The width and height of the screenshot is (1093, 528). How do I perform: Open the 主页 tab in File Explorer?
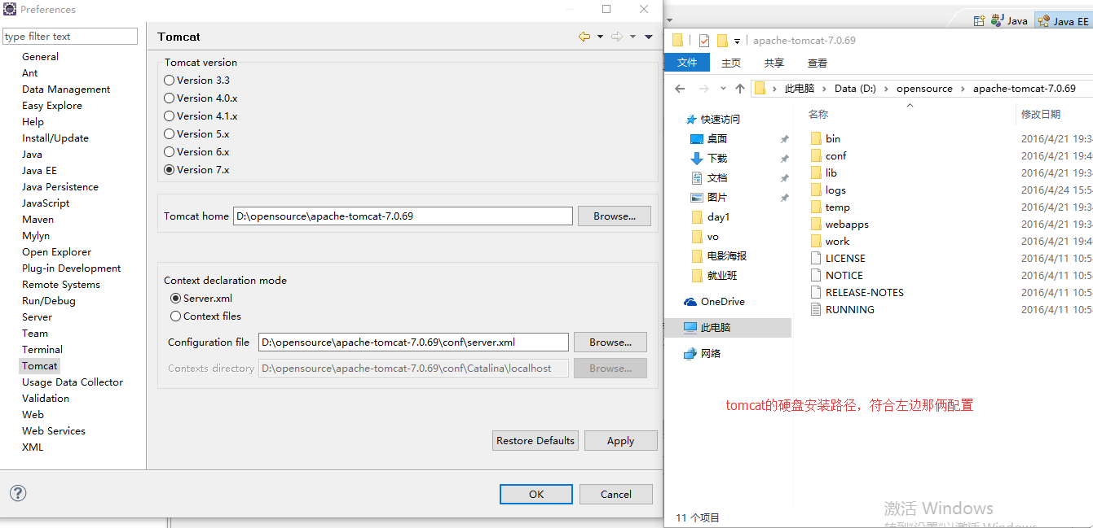pos(731,63)
